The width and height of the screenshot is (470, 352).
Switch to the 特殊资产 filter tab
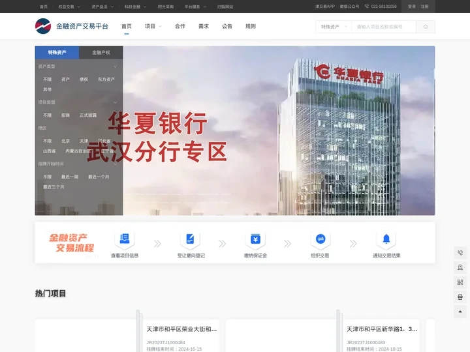(x=57, y=52)
